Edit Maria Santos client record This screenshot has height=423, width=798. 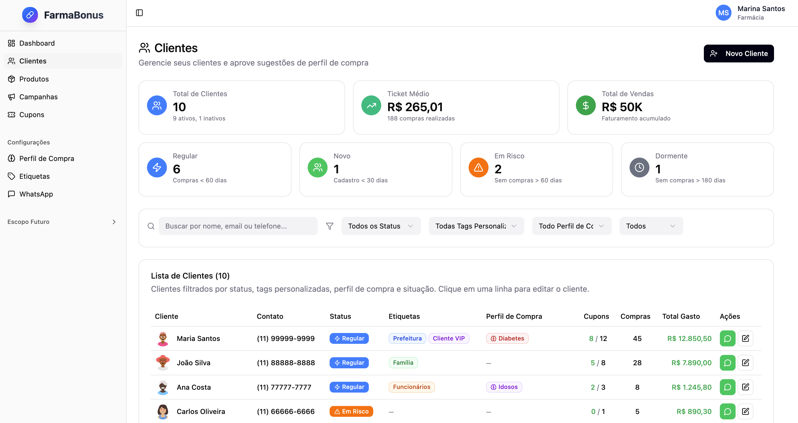click(745, 338)
